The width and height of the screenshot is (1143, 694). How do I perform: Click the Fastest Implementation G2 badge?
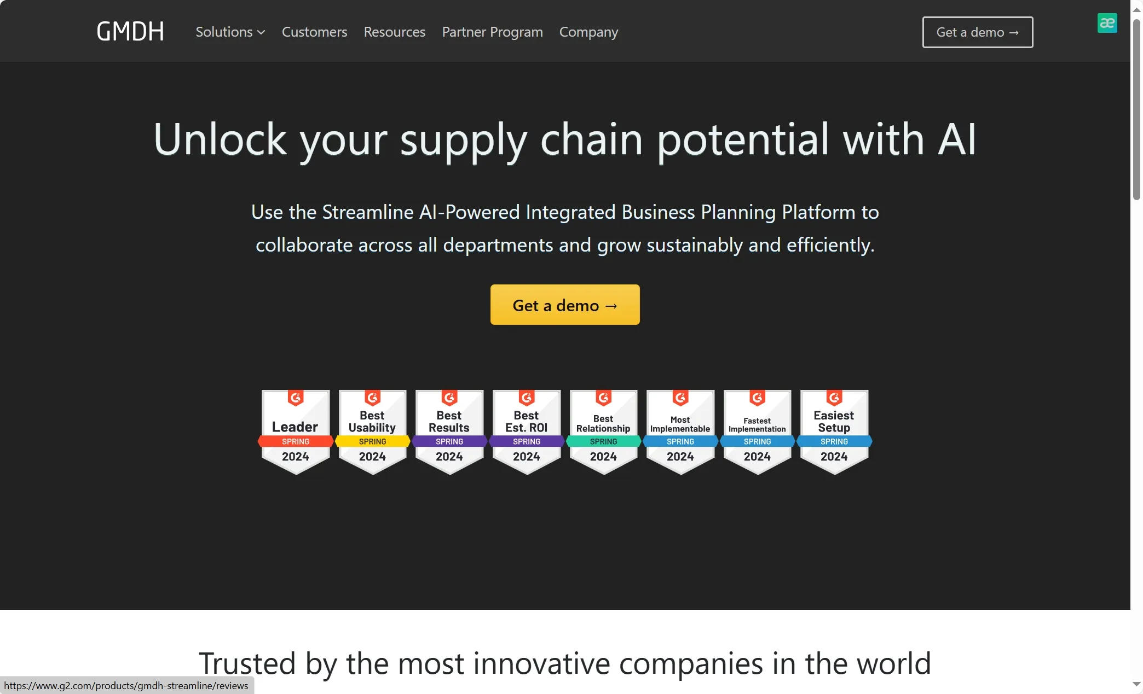click(757, 431)
